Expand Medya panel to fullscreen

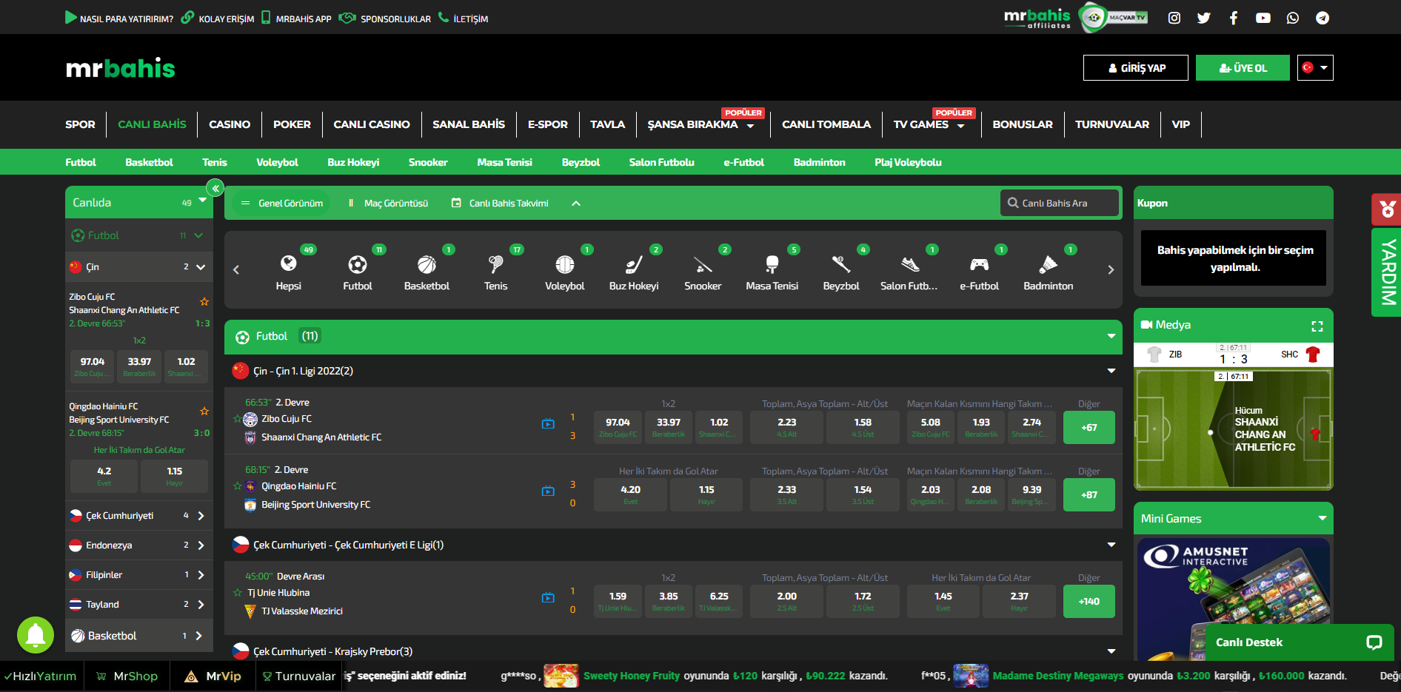[x=1317, y=326]
